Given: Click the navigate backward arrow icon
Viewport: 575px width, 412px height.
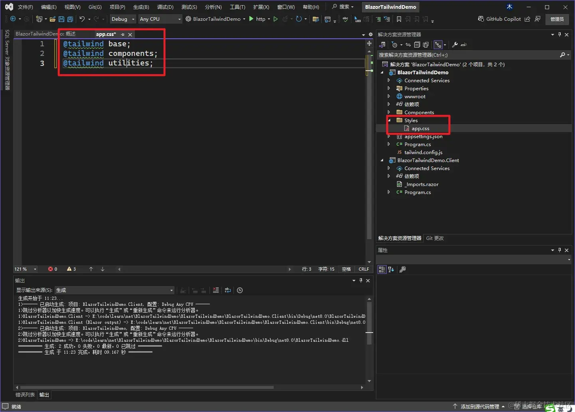Looking at the screenshot, I should click(x=13, y=19).
